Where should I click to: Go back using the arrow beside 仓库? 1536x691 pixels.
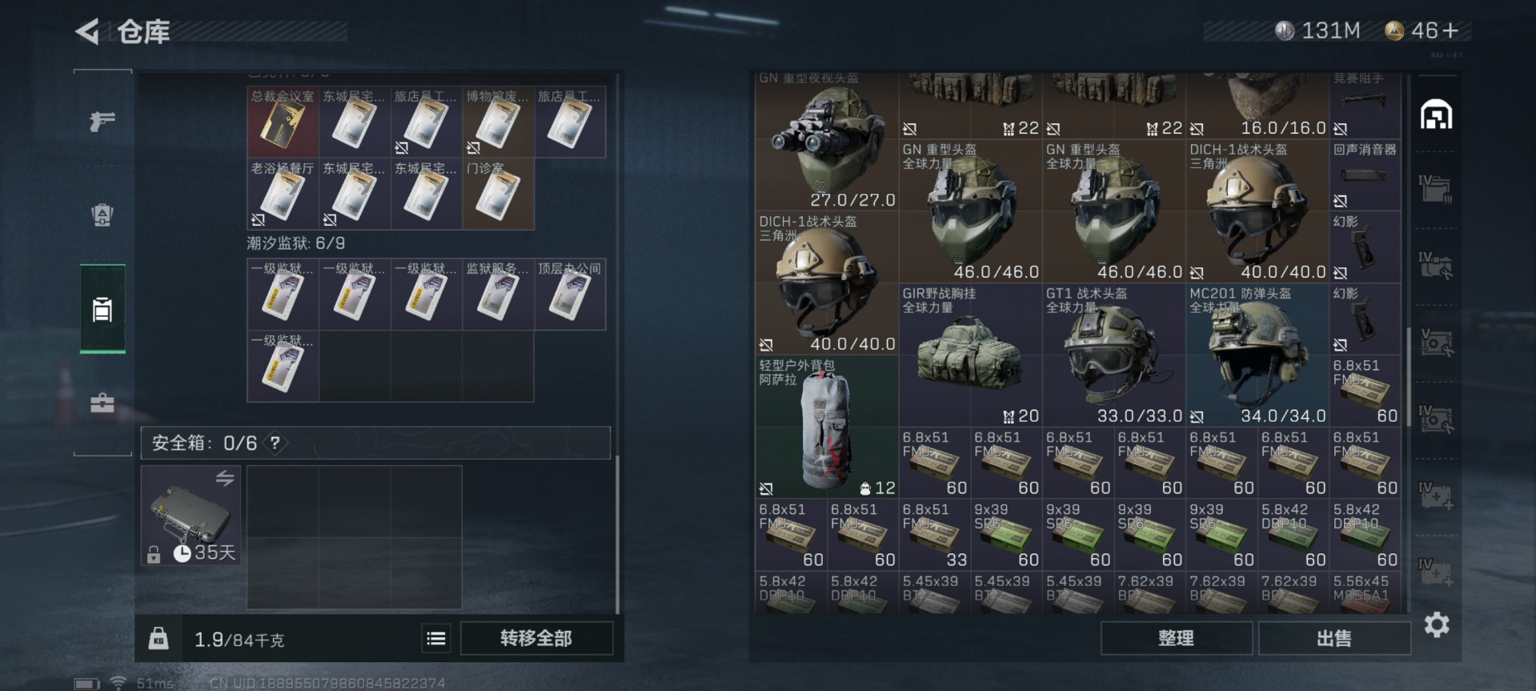[87, 32]
